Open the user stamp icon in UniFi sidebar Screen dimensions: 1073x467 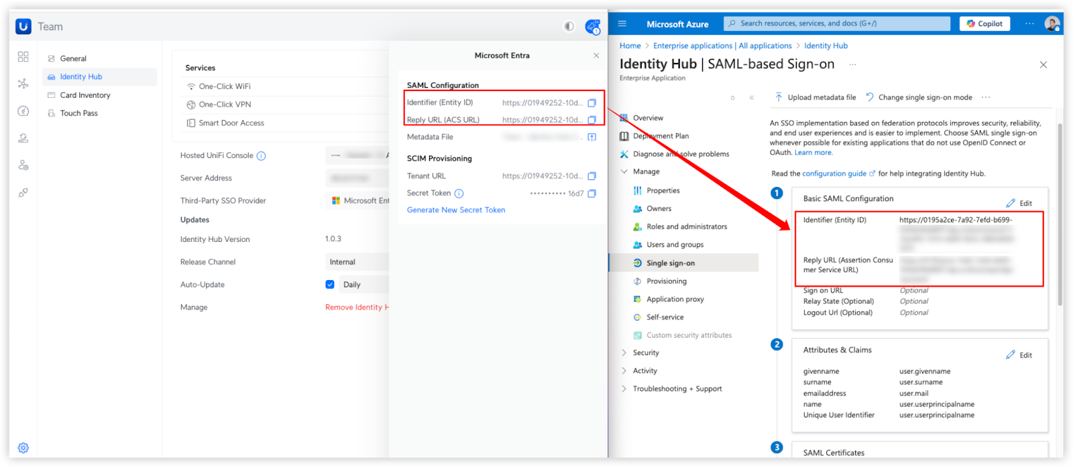click(23, 138)
